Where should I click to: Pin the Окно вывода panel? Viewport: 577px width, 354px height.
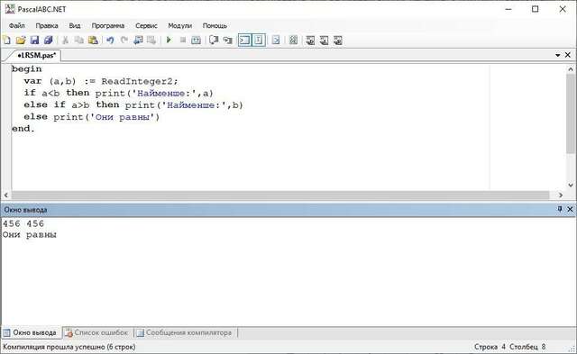560,209
